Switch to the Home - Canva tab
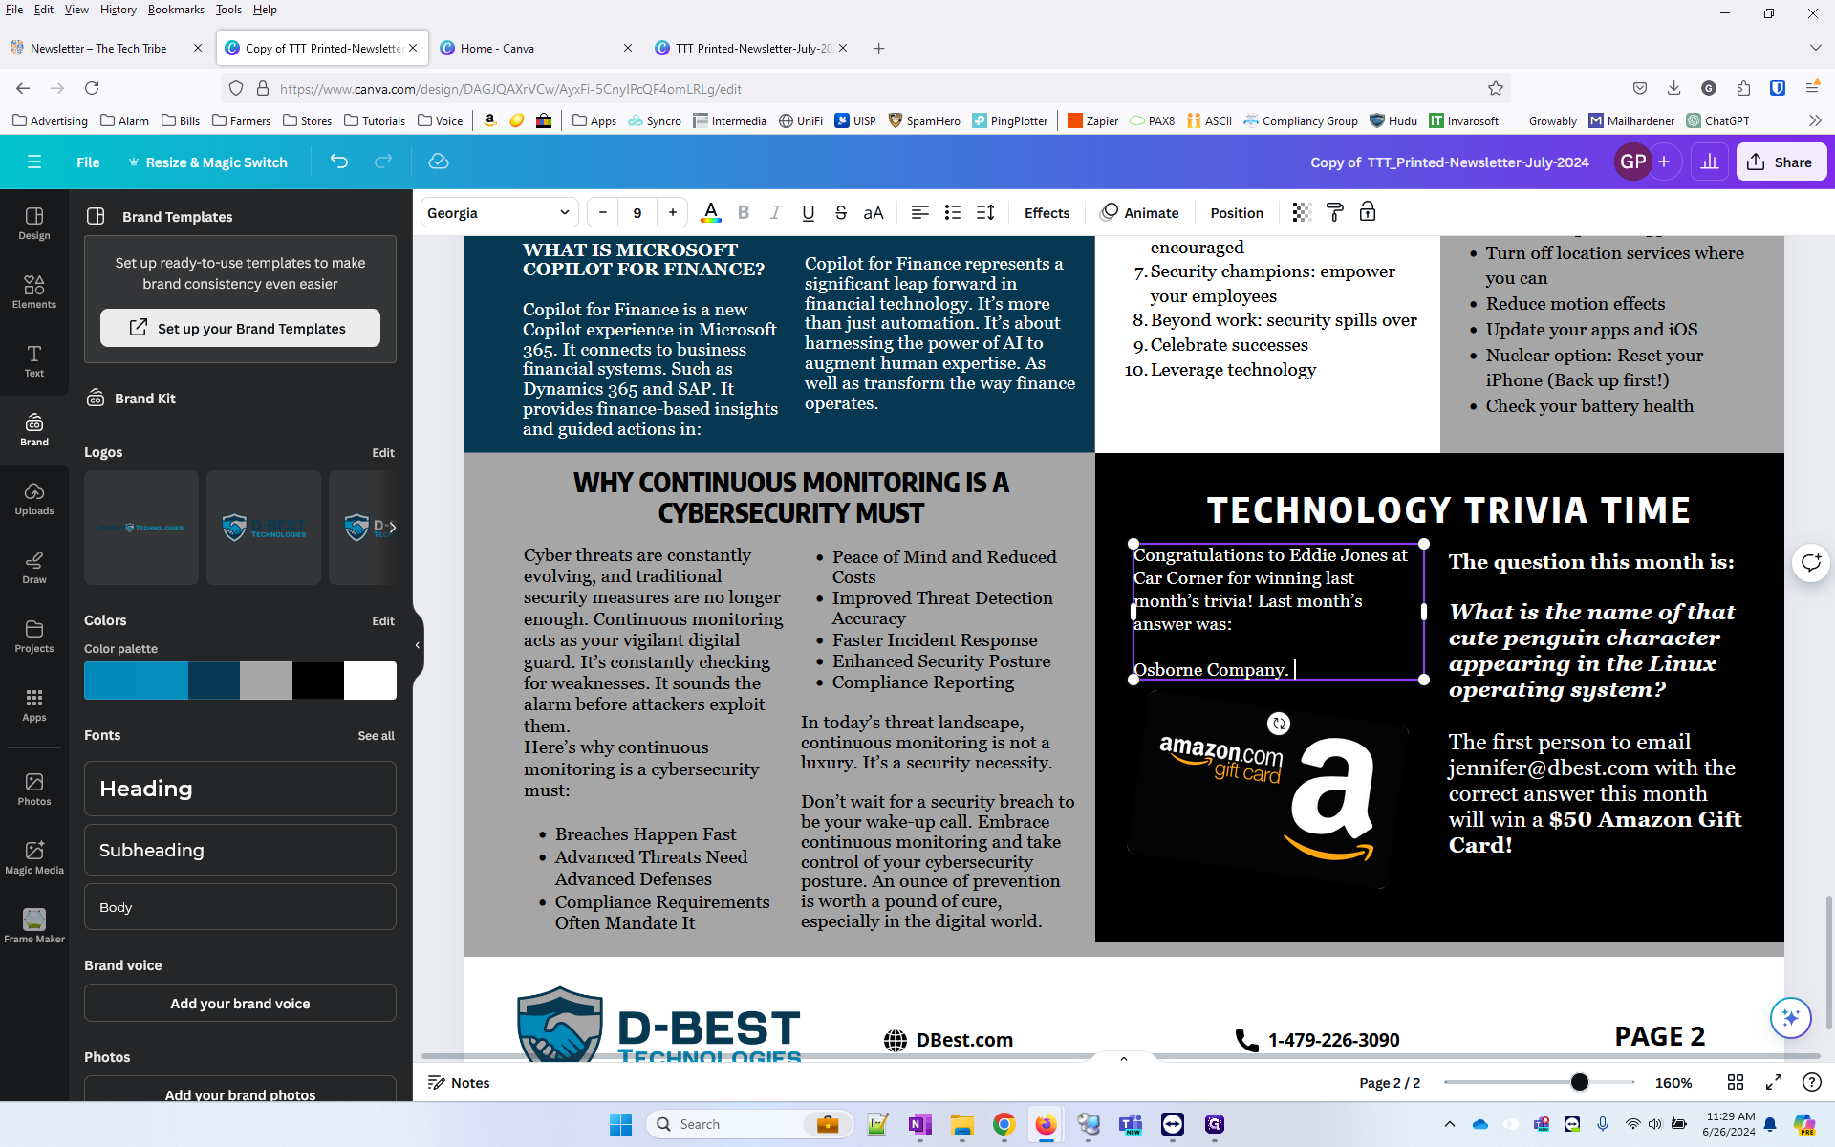This screenshot has height=1147, width=1835. [497, 48]
